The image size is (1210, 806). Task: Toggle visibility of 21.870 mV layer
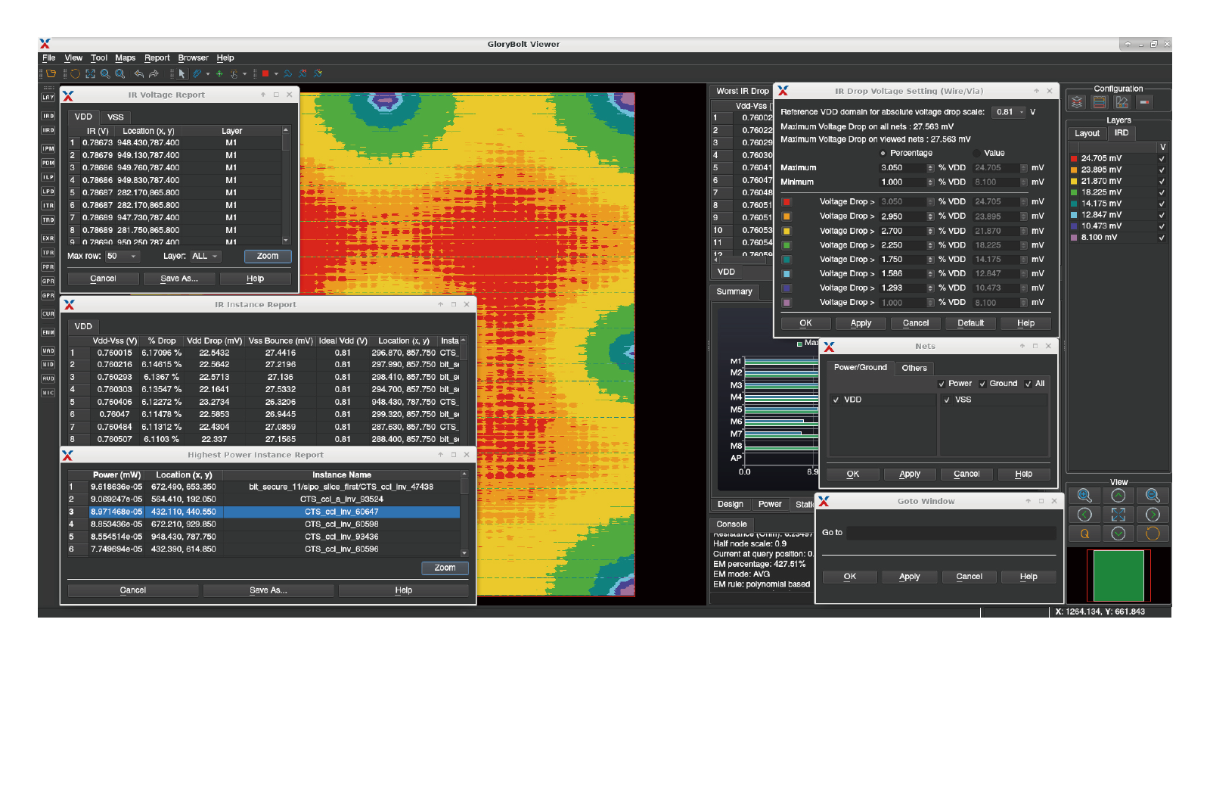point(1162,182)
